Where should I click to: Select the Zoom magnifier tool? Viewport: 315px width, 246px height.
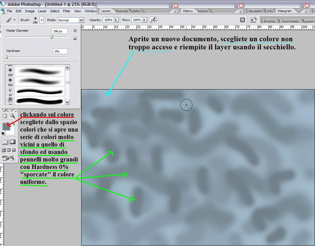[13, 116]
